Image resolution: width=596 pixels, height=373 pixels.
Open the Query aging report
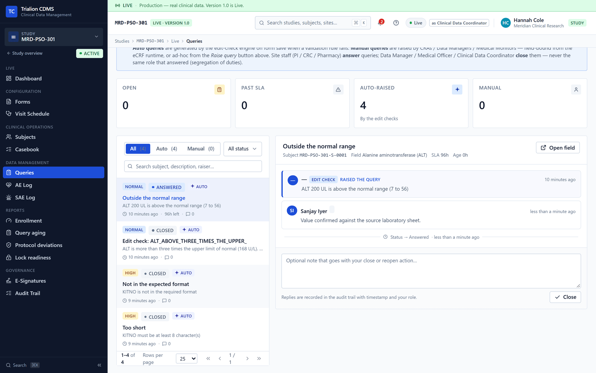pos(54,233)
